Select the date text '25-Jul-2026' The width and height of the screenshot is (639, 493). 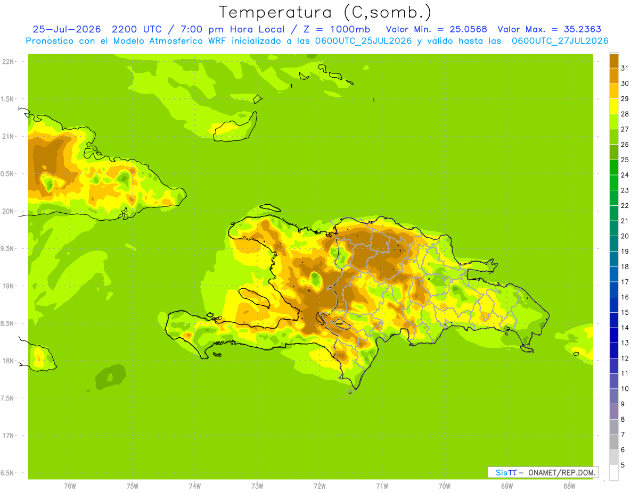coord(67,29)
